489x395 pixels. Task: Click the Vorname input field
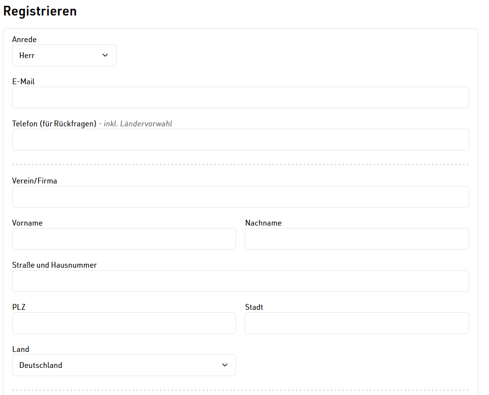[124, 239]
